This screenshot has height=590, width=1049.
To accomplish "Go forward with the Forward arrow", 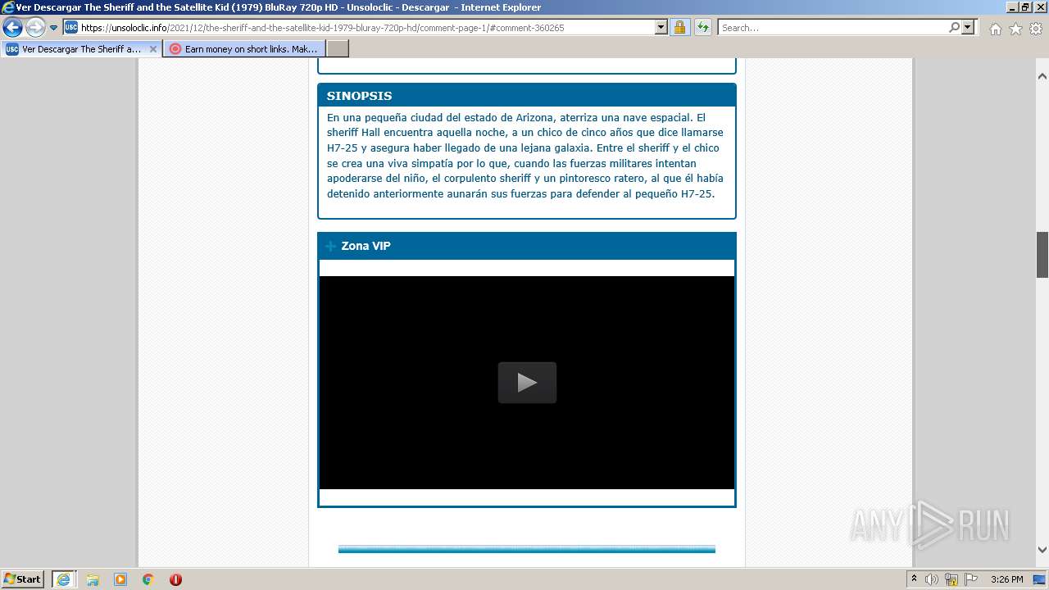I will pyautogui.click(x=35, y=28).
